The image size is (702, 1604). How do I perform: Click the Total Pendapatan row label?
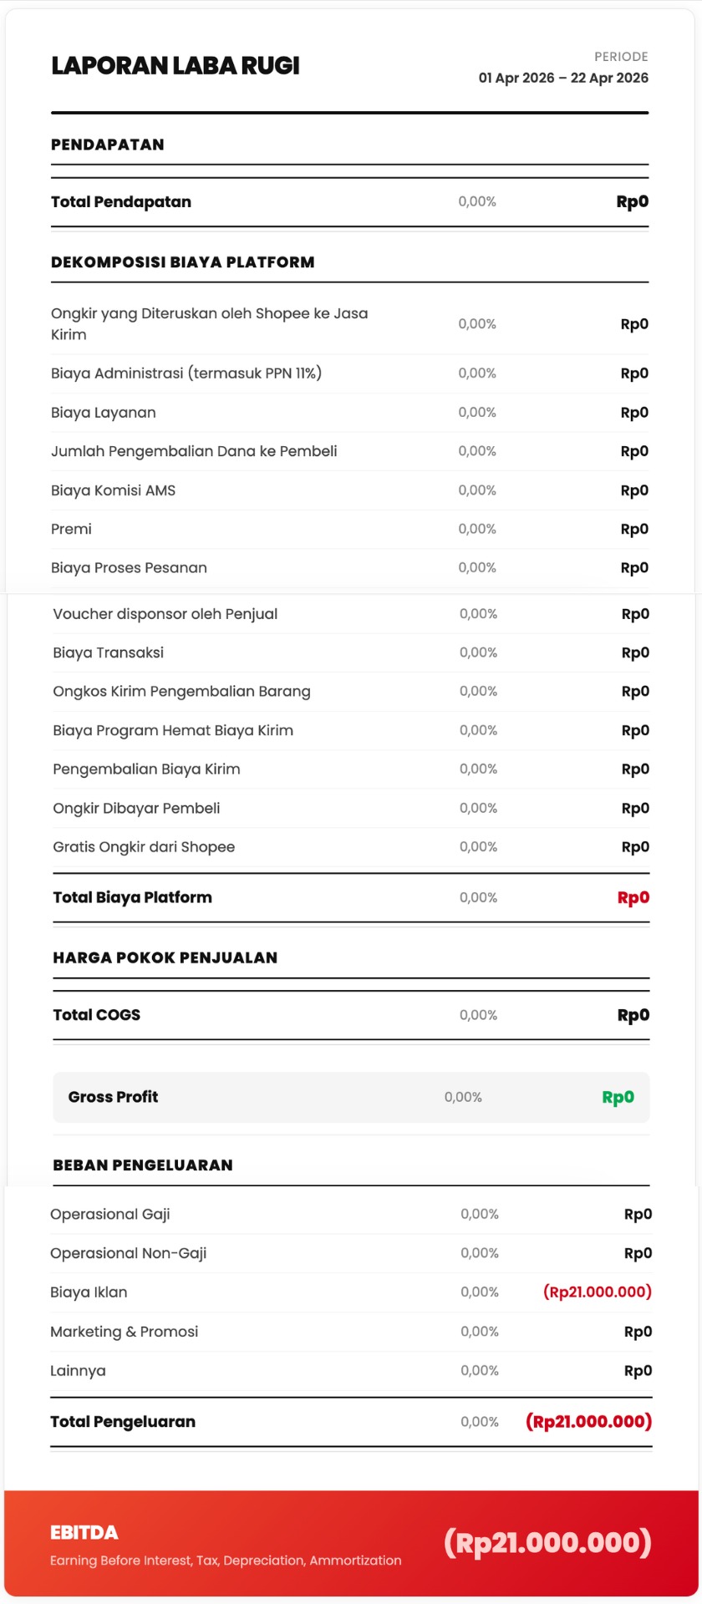pyautogui.click(x=121, y=202)
